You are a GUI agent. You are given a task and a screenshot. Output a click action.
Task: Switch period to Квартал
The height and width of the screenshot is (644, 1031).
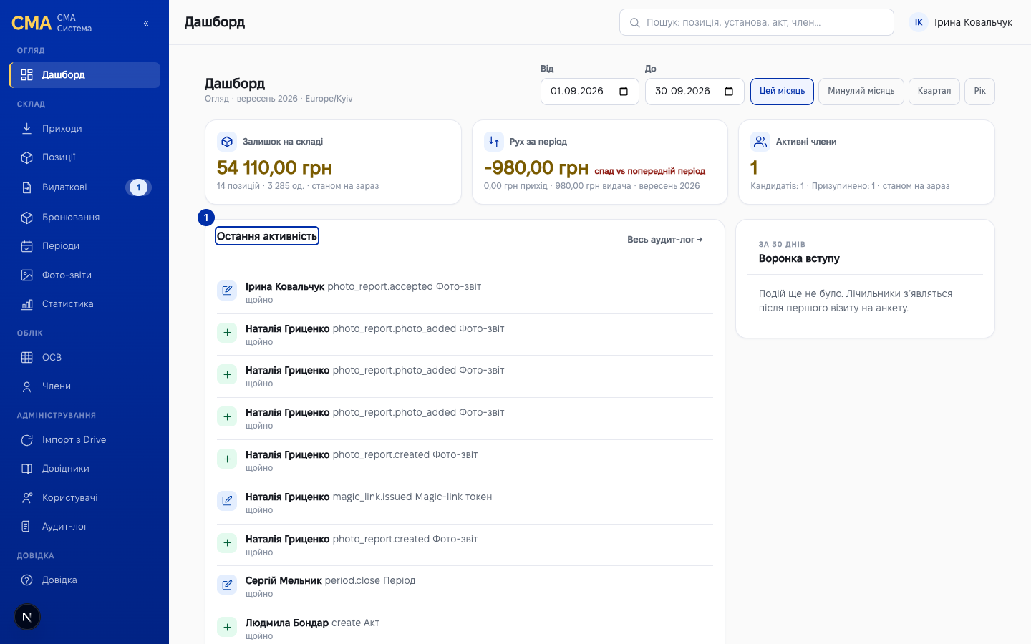click(934, 92)
